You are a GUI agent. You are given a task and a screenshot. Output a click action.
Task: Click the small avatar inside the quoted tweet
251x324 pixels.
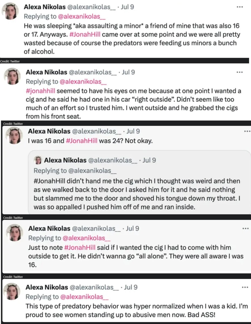click(x=38, y=160)
